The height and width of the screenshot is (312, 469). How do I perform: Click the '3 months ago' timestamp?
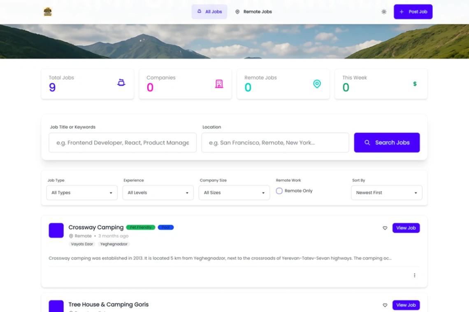tap(114, 236)
